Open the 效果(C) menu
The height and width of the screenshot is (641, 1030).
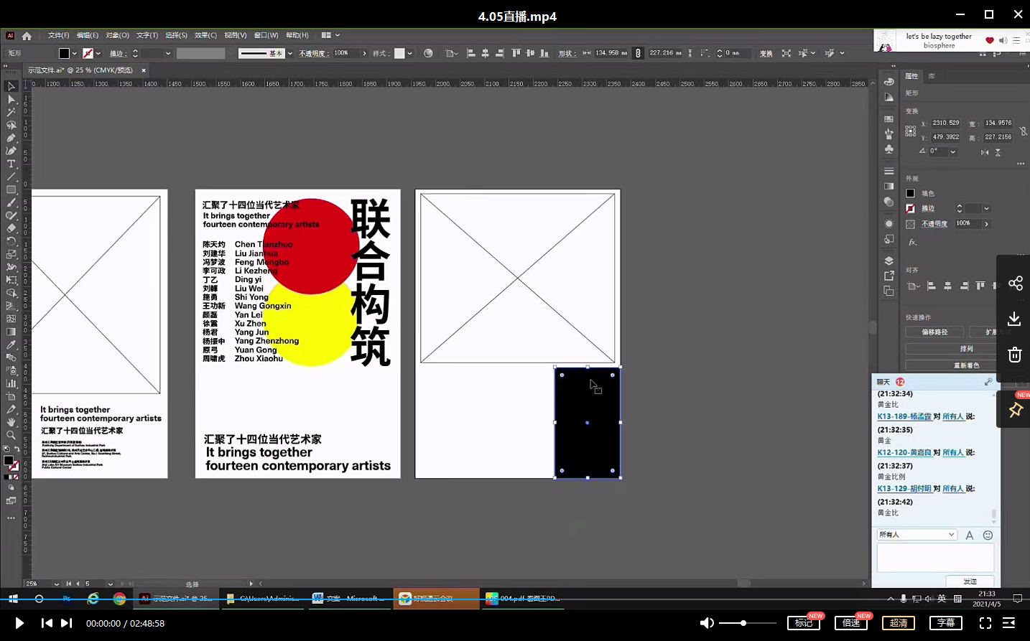coord(205,35)
